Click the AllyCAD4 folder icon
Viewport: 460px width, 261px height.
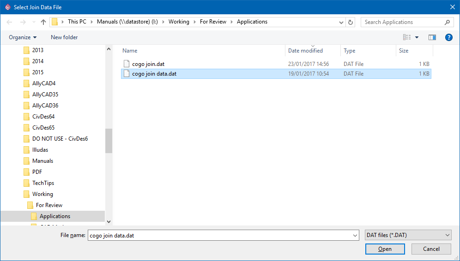(x=26, y=83)
